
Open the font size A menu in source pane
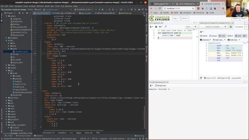[x=151, y=27]
